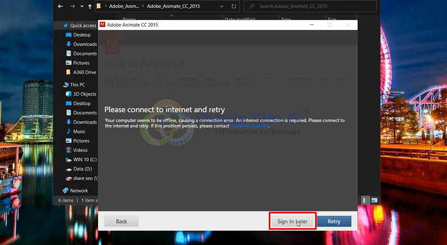Click the Sign In Later button
Viewport: 447px width, 245px height.
click(x=292, y=222)
